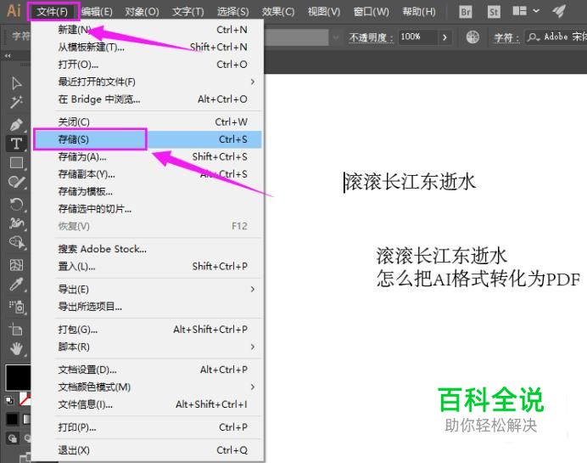Open the 对象(O) menu
587x463 pixels.
(142, 12)
